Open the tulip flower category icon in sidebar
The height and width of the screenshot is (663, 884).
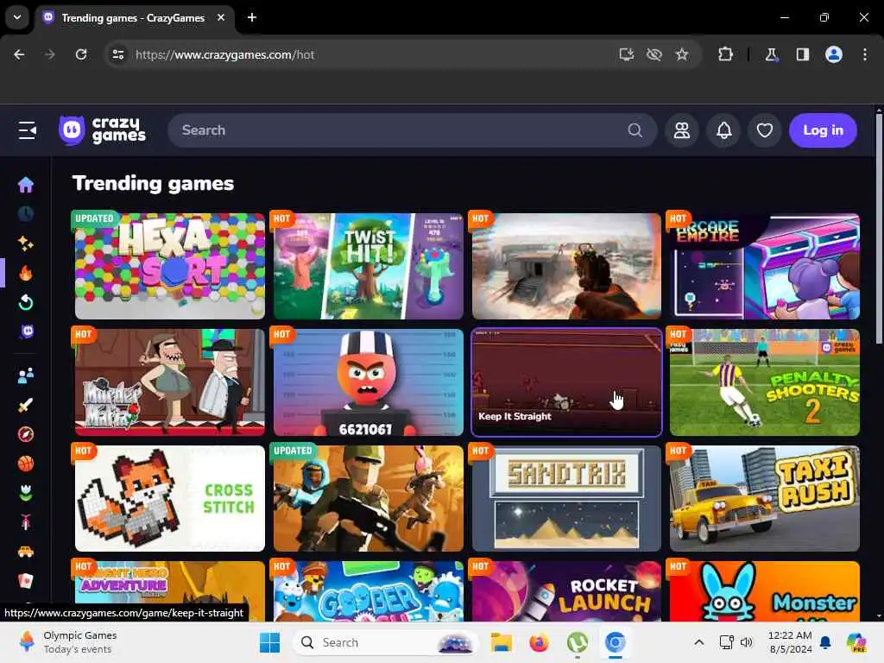25,493
